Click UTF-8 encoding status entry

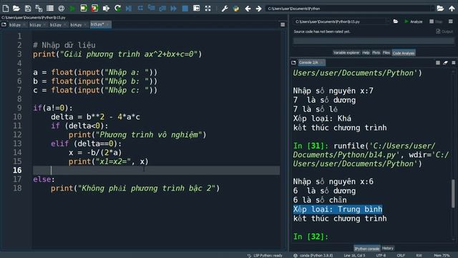point(381,255)
